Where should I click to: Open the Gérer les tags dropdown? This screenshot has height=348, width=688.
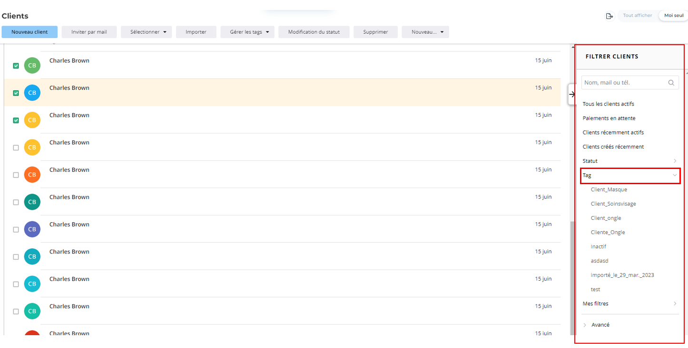[x=247, y=32]
